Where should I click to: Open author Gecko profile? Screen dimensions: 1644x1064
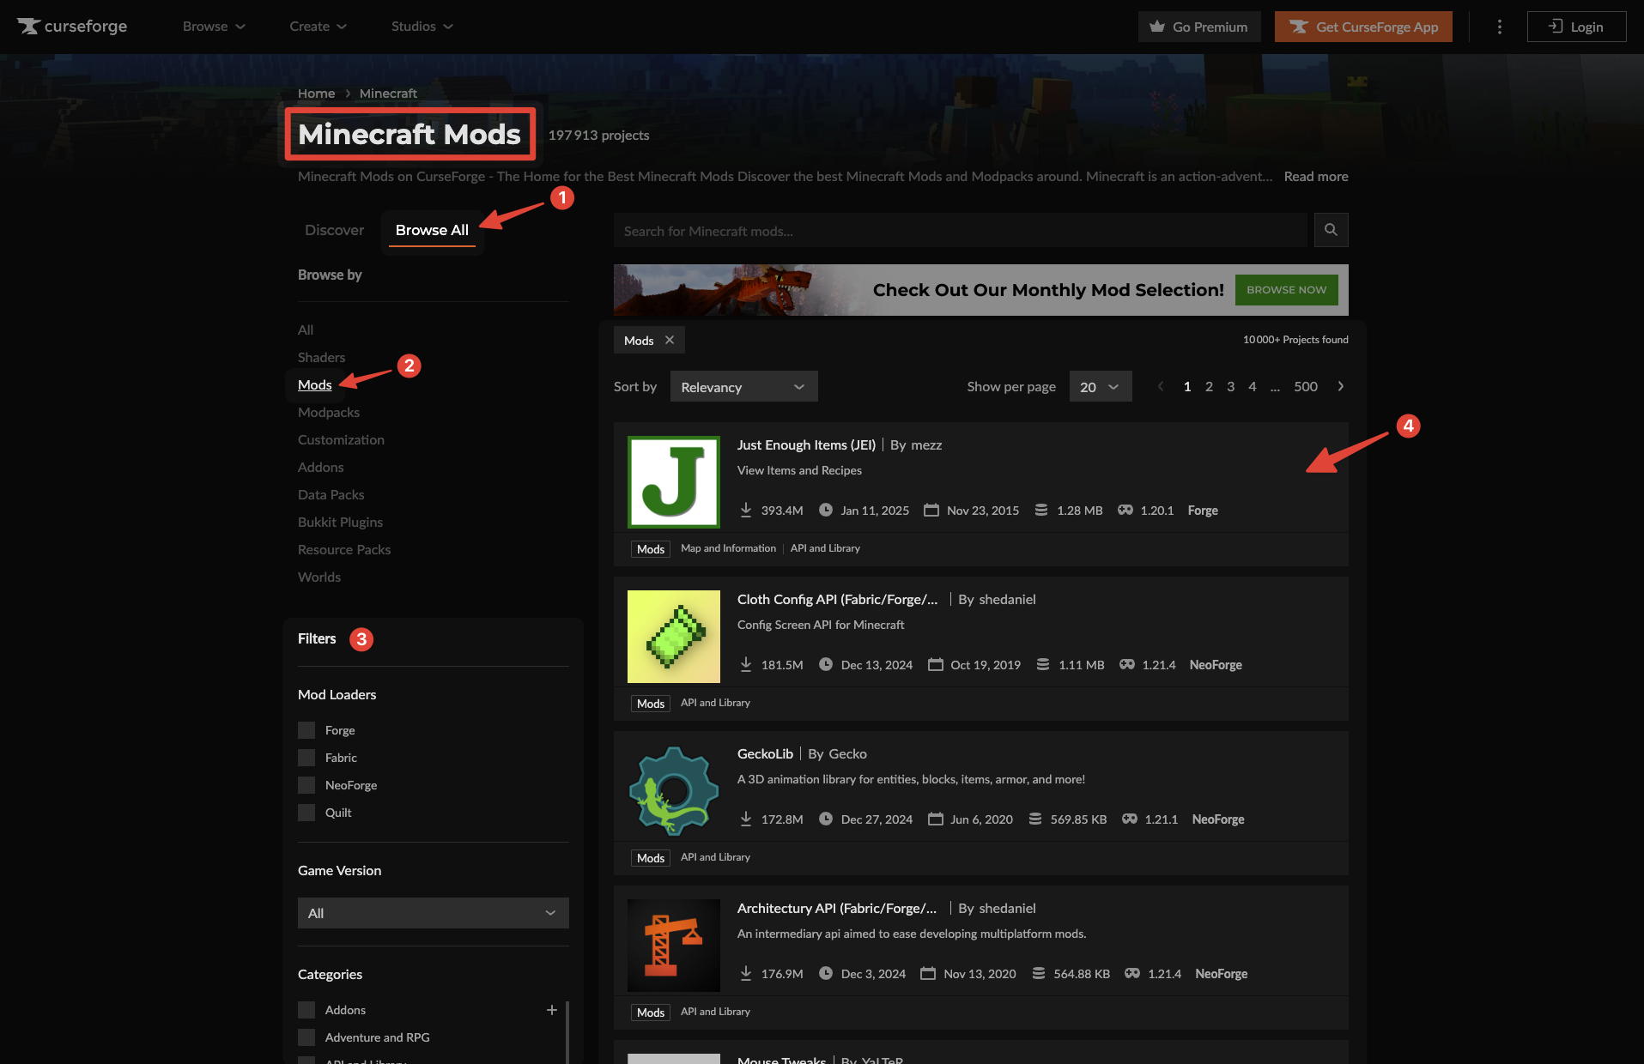[x=848, y=753]
